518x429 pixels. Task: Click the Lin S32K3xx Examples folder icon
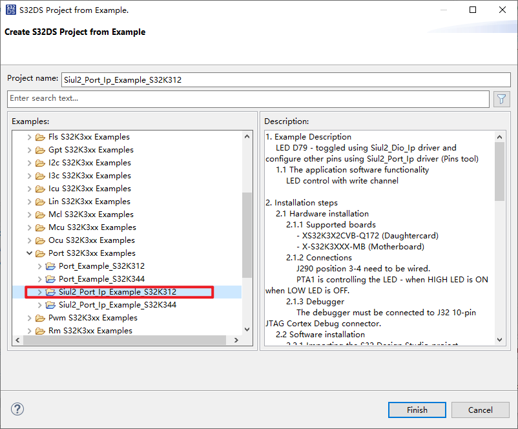click(x=40, y=202)
